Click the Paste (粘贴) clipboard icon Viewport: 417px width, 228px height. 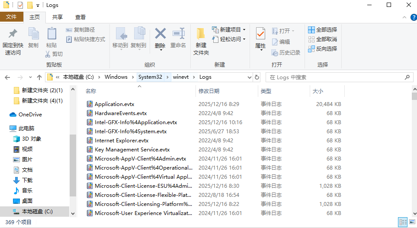point(51,34)
